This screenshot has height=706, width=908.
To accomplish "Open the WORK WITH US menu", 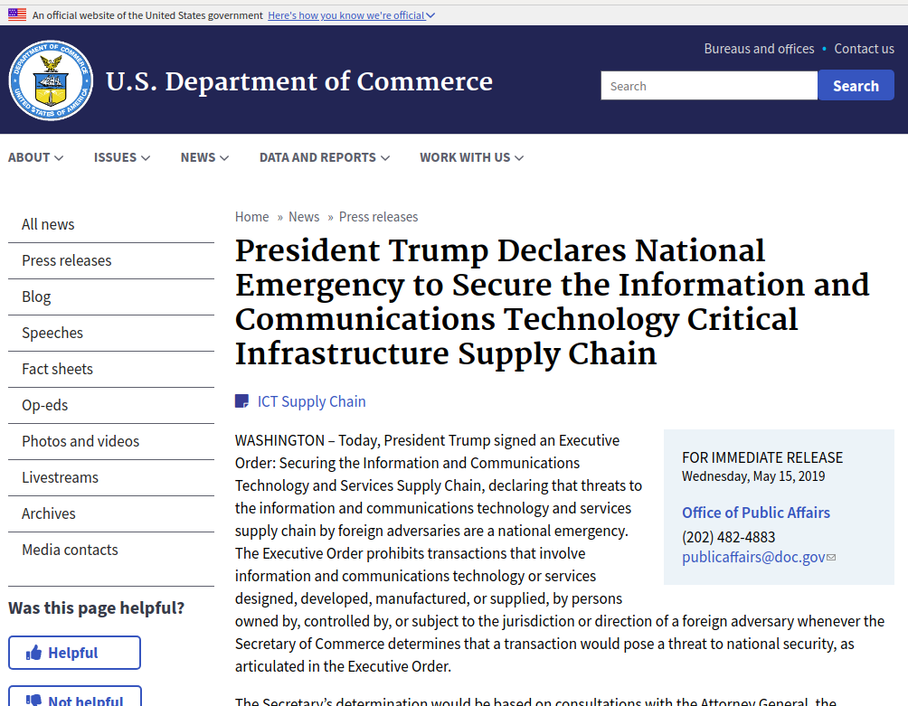I will [471, 157].
